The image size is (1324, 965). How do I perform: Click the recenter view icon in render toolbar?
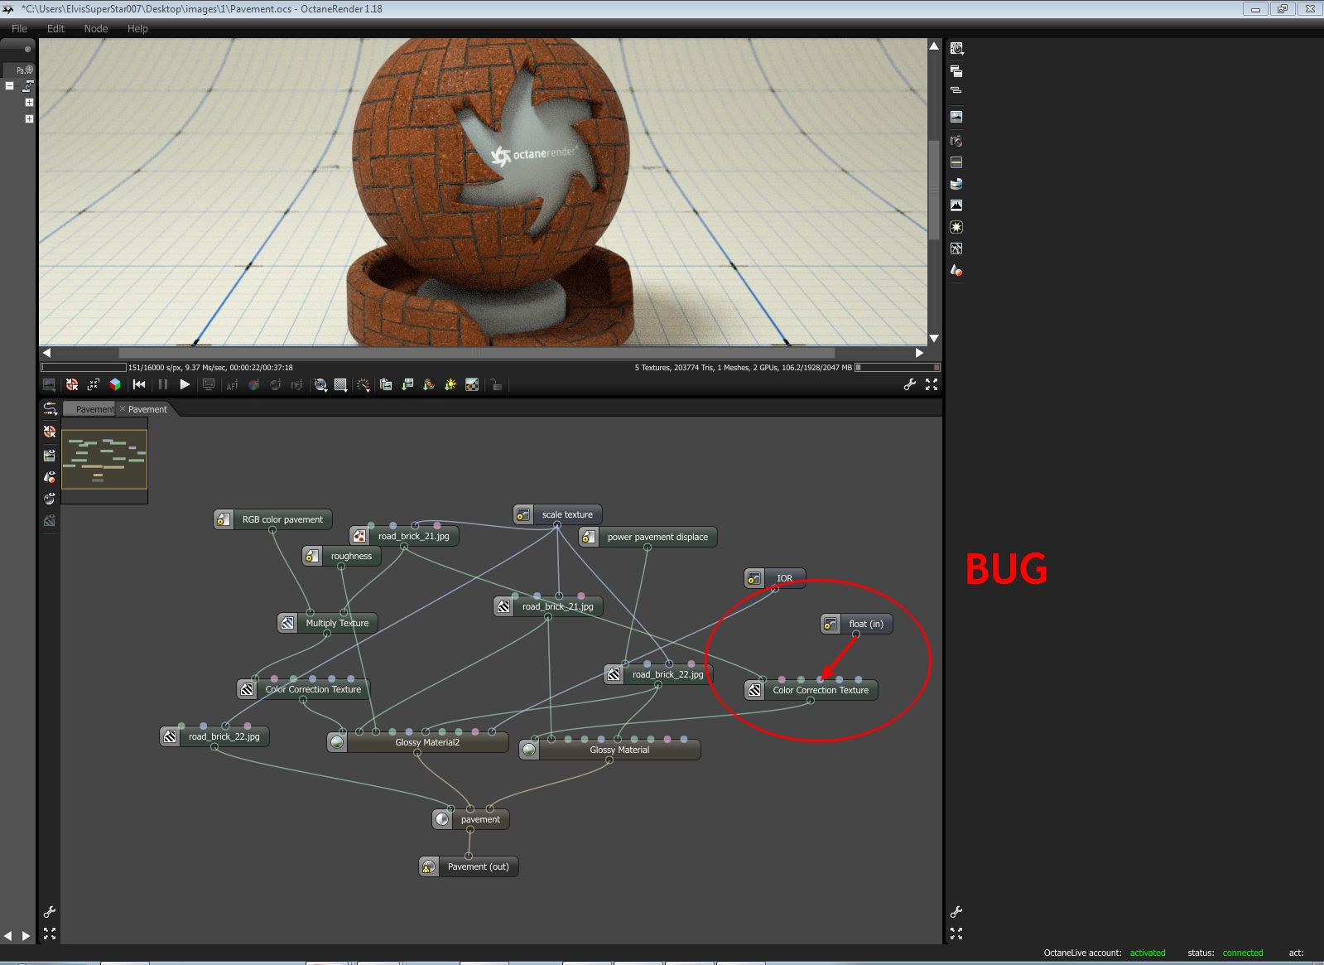72,384
